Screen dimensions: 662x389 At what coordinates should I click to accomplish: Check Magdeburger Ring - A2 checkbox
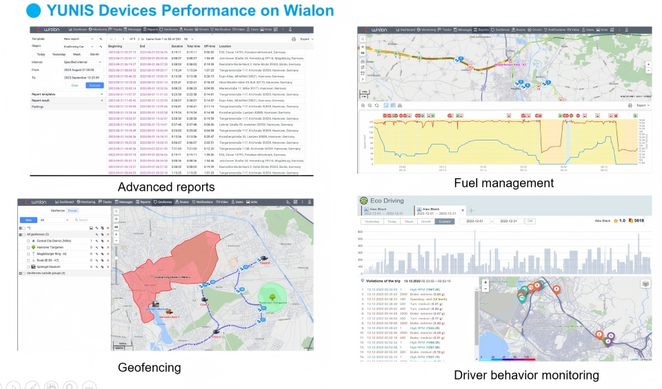click(x=28, y=254)
